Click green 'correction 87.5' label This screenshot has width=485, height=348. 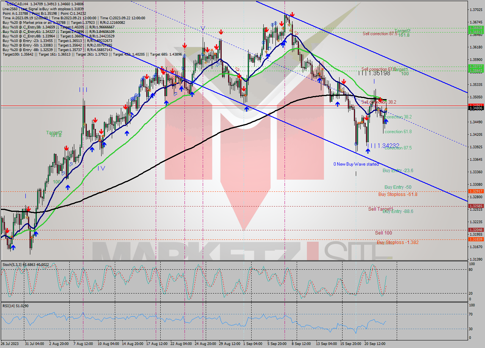click(x=398, y=148)
